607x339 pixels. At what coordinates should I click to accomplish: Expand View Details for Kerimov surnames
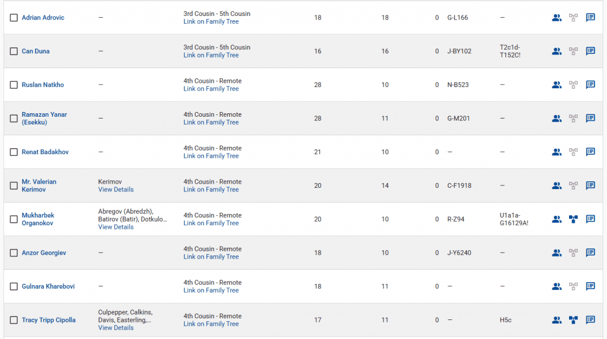pyautogui.click(x=116, y=190)
